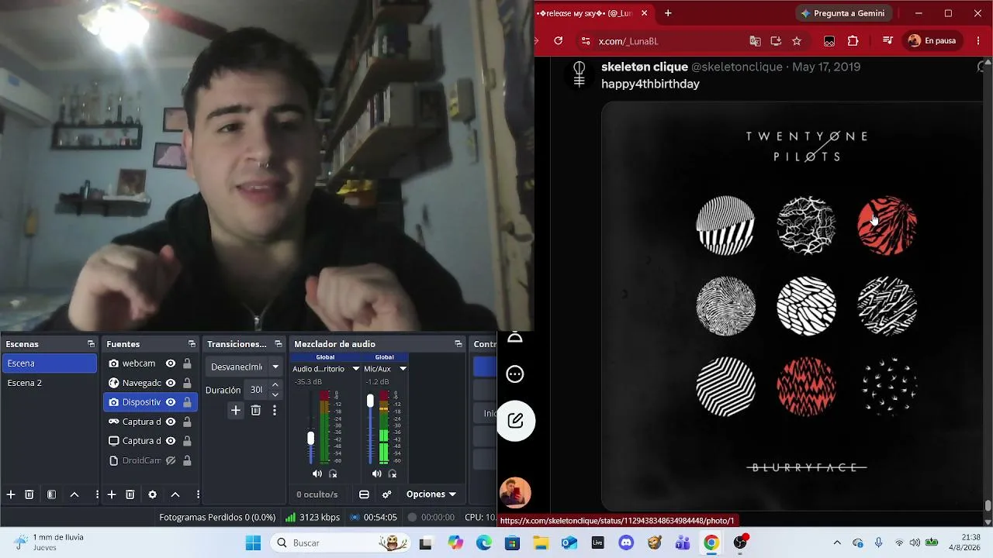The width and height of the screenshot is (993, 558).
Task: Open a new Chrome tab
Action: click(668, 13)
